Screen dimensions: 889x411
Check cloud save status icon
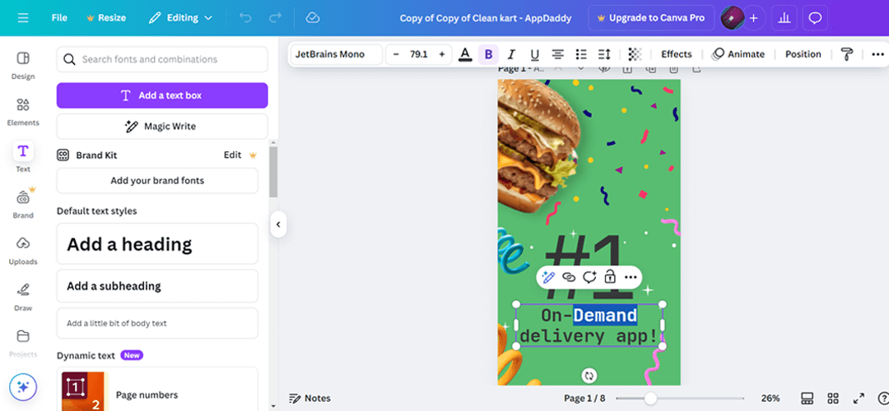pos(313,18)
